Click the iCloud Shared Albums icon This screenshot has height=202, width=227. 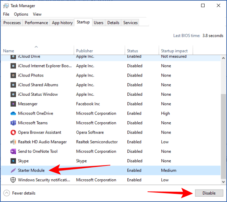pos(13,85)
